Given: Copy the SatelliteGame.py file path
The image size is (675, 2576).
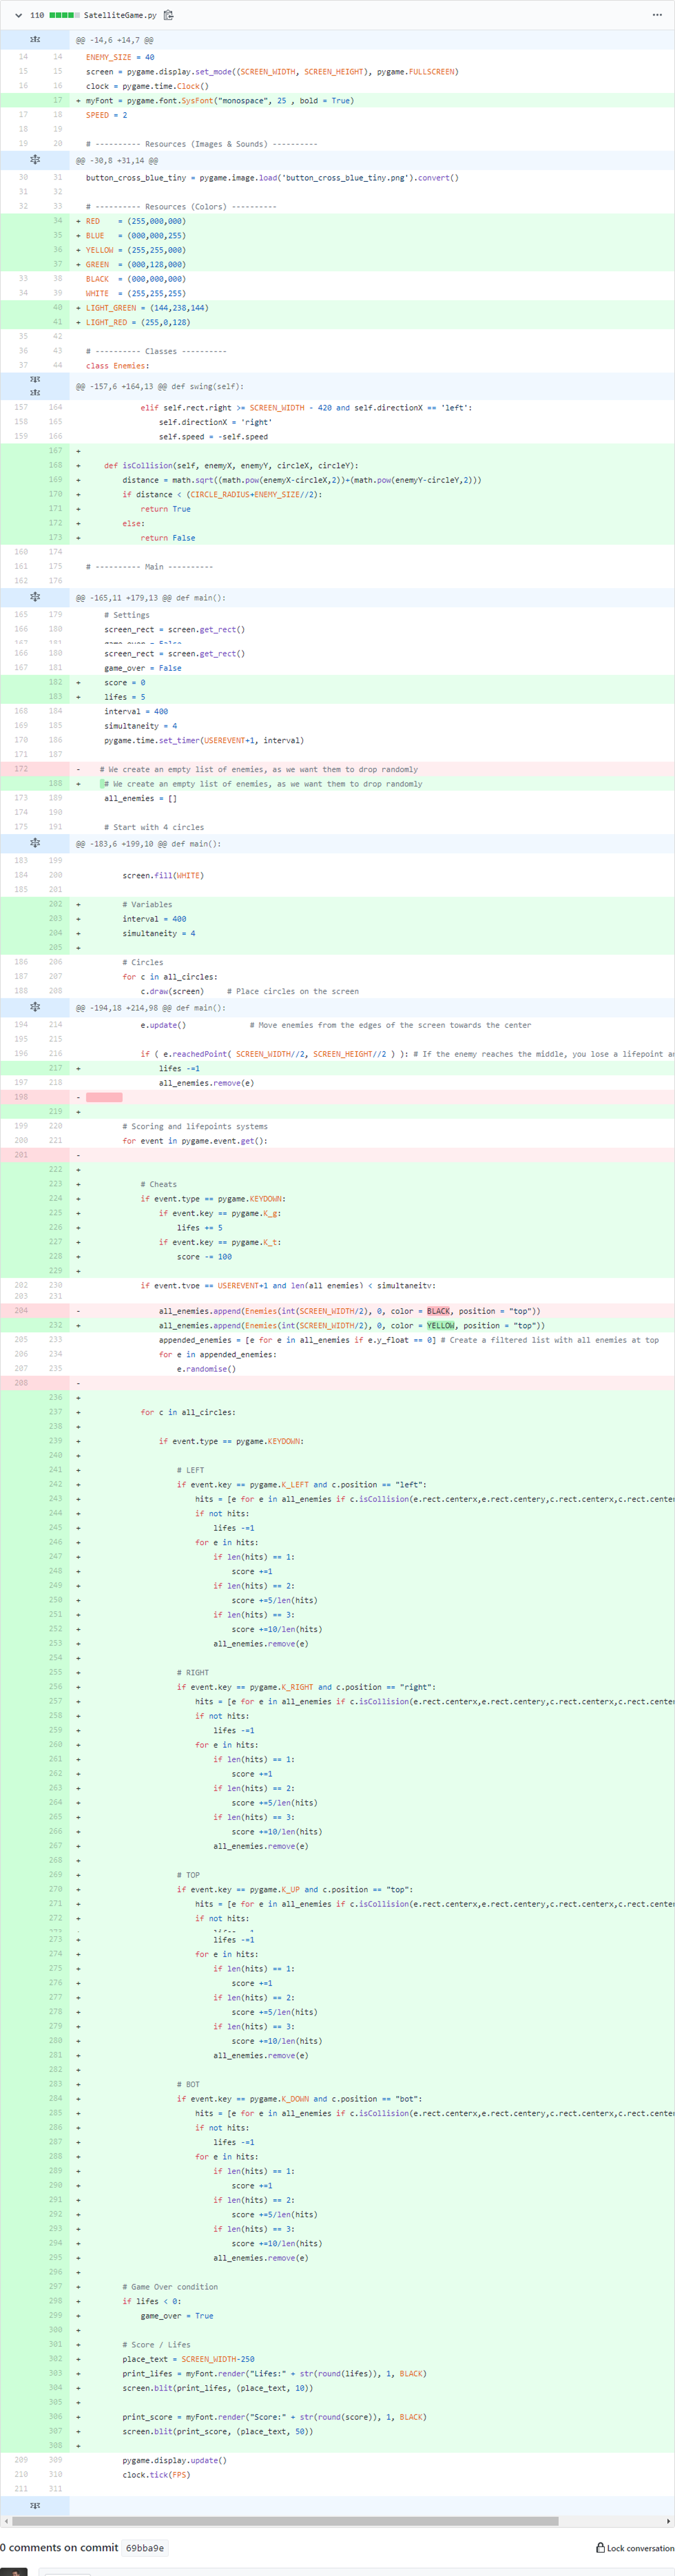Looking at the screenshot, I should (169, 15).
